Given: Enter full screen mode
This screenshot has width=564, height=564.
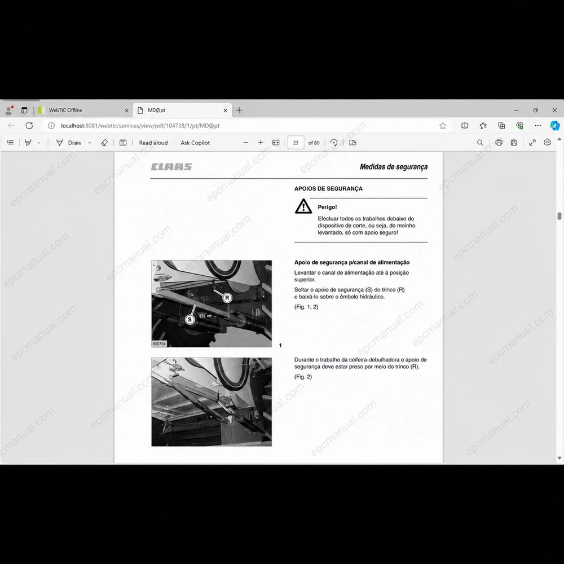Looking at the screenshot, I should (532, 143).
